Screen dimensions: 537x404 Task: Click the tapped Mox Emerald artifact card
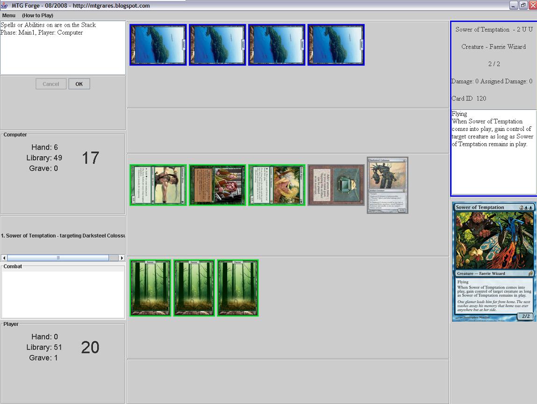pos(336,185)
